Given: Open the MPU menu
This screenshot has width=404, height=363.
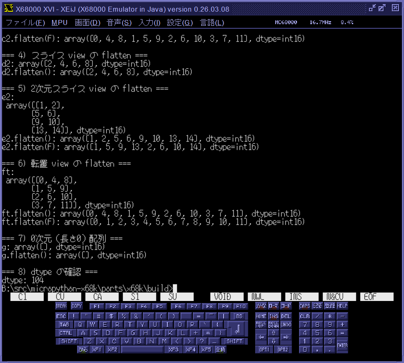Looking at the screenshot, I should click(59, 22).
